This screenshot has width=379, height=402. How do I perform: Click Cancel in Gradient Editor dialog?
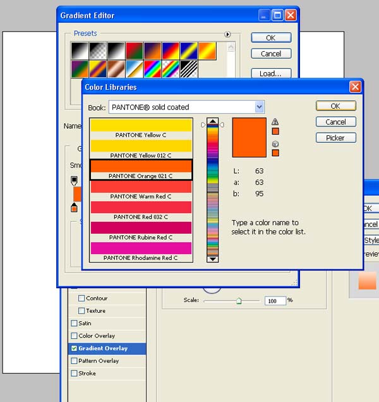click(x=271, y=54)
